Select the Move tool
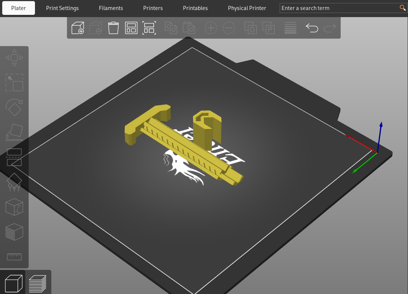The height and width of the screenshot is (294, 408). (x=14, y=58)
